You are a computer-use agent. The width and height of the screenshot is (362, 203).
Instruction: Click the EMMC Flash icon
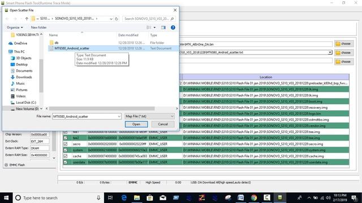[6, 165]
